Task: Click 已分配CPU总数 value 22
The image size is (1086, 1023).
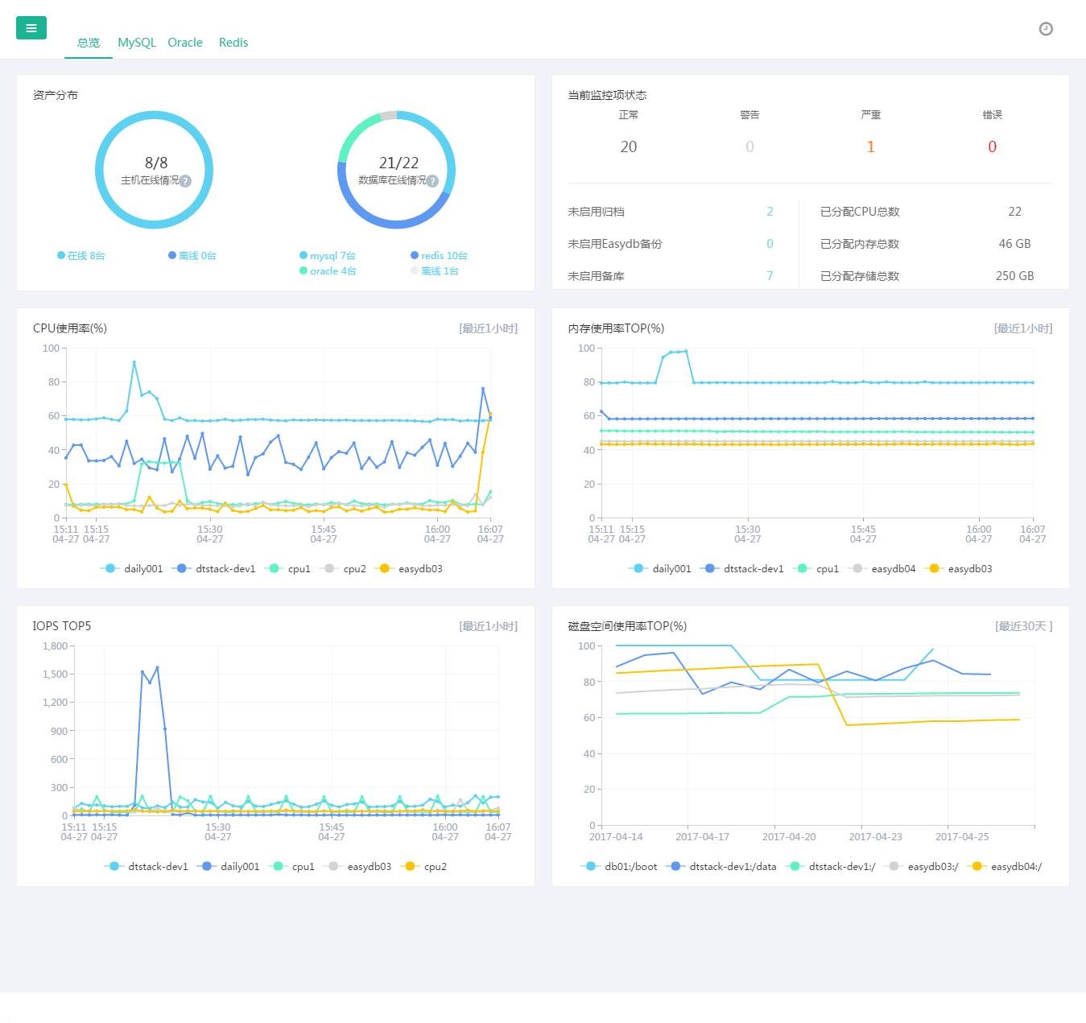Action: 1014,212
